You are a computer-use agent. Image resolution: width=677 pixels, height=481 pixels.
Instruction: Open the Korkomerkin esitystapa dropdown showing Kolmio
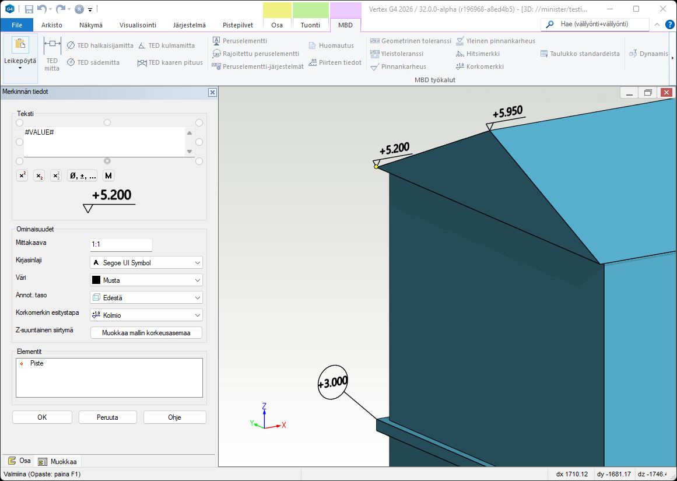click(146, 315)
